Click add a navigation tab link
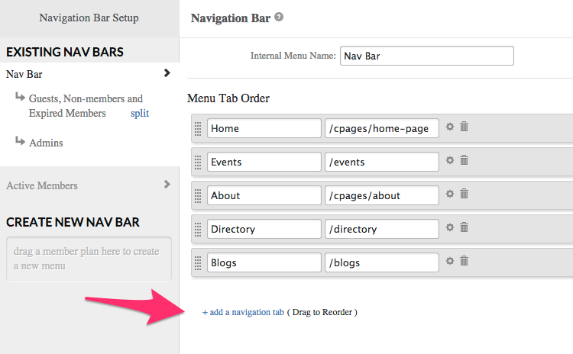Image resolution: width=573 pixels, height=354 pixels. point(243,312)
